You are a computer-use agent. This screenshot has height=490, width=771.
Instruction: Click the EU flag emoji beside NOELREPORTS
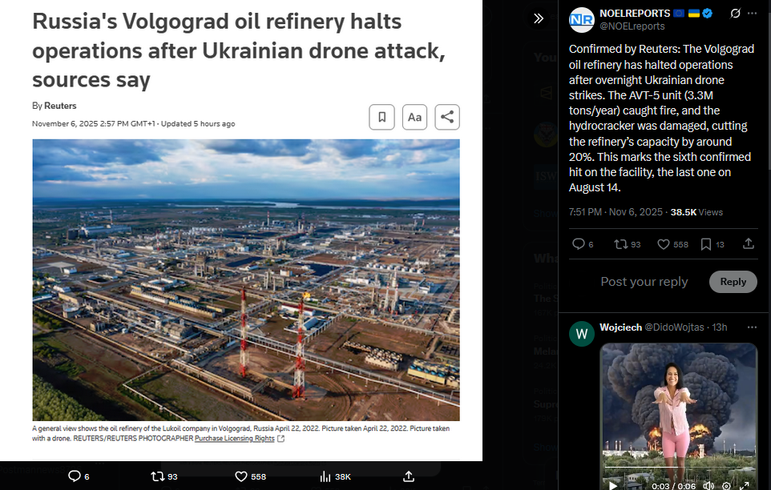pyautogui.click(x=679, y=14)
